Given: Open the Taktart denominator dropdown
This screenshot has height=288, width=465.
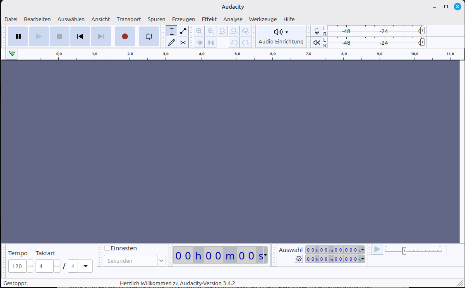Looking at the screenshot, I should click(85, 266).
